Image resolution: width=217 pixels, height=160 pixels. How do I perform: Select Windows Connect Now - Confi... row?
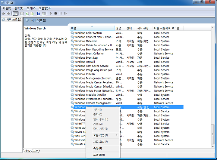pos(127,37)
